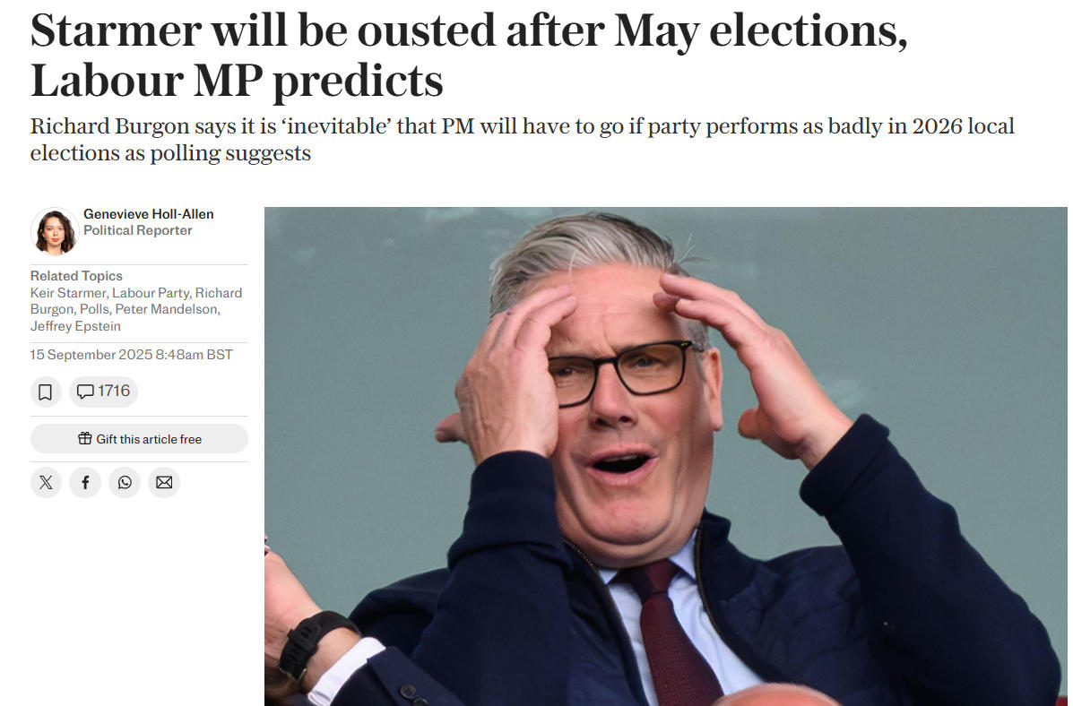Image resolution: width=1073 pixels, height=706 pixels.
Task: Share article via WhatsApp
Action: pyautogui.click(x=125, y=483)
